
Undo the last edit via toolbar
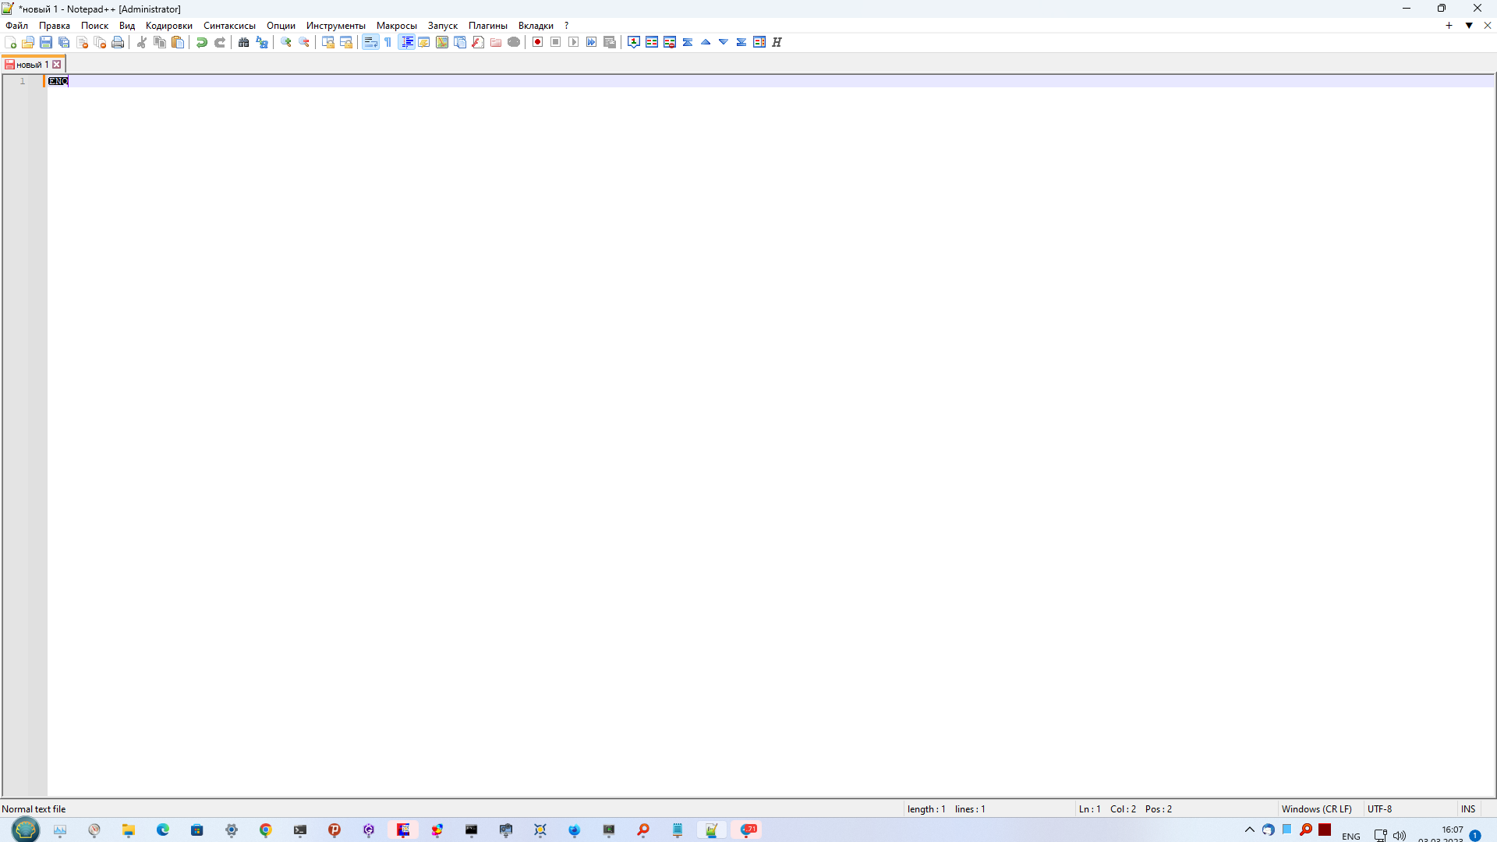[201, 42]
